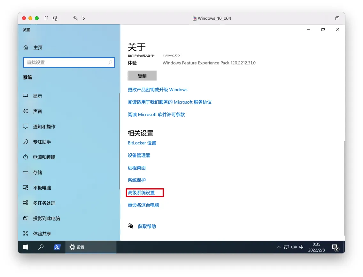
Task: Click the projector icon beside 投影到此电脑
Action: tap(26, 218)
